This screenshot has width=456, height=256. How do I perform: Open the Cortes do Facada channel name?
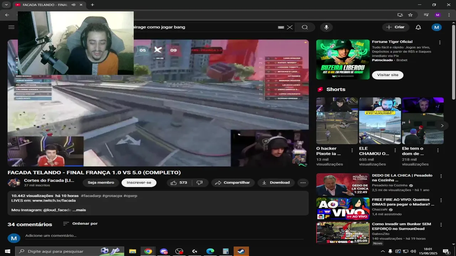point(49,181)
